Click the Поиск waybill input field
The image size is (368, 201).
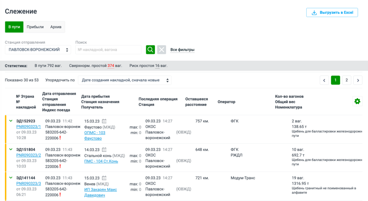[x=108, y=50]
